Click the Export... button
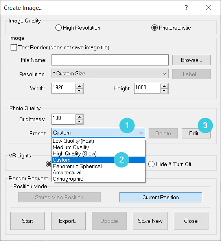Screen dimensions: 221x241 pyautogui.click(x=68, y=221)
